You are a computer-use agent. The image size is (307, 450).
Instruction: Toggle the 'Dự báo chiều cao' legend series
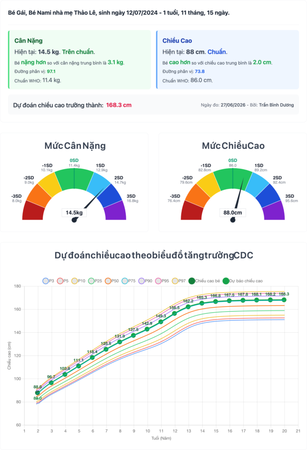coord(243,281)
